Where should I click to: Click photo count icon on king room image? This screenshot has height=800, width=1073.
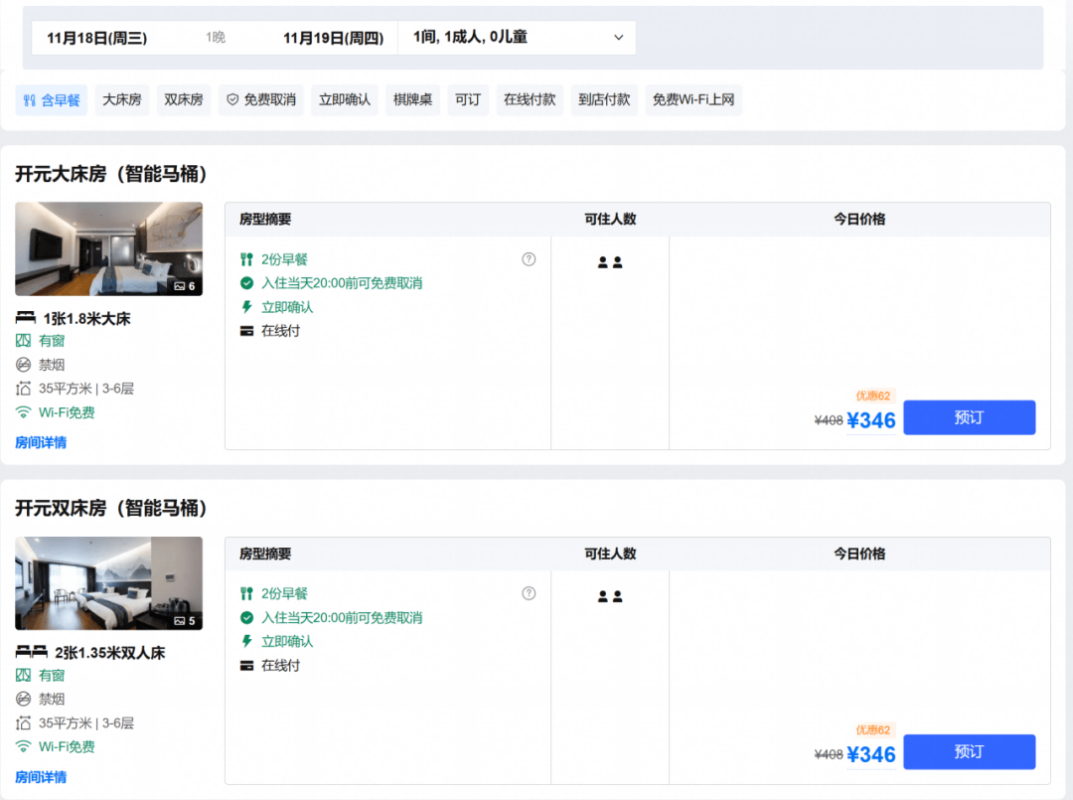point(179,286)
